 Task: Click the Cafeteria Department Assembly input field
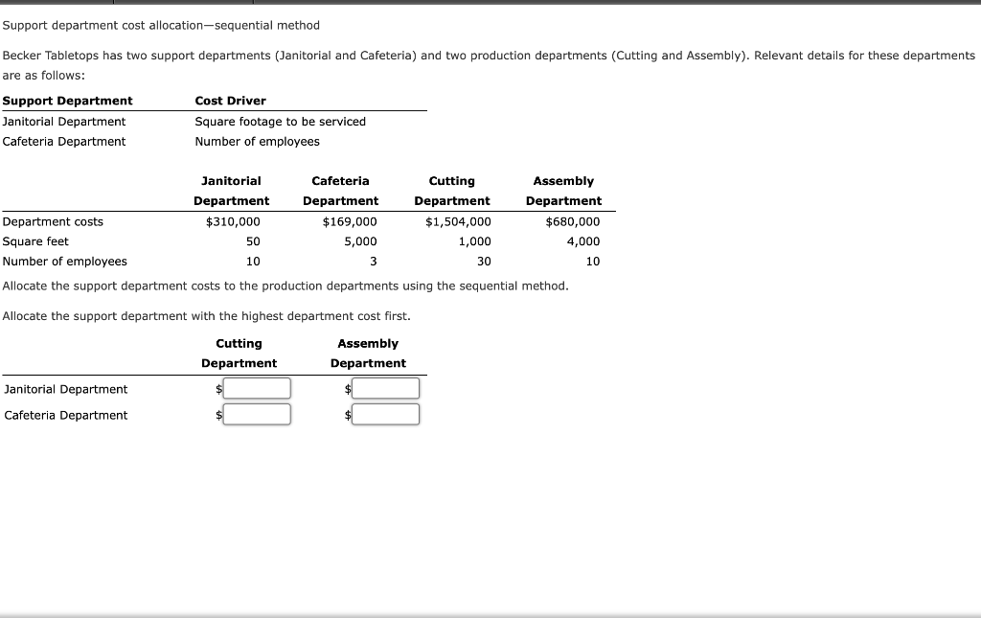click(x=385, y=414)
